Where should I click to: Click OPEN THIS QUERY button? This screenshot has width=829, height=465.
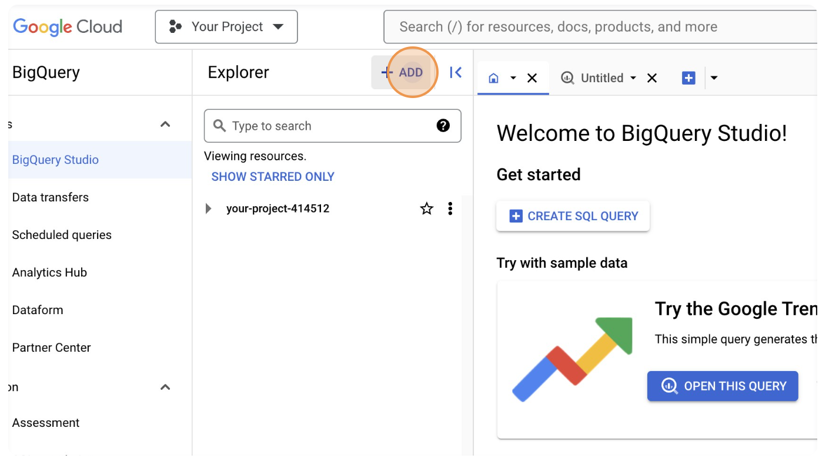click(x=723, y=386)
